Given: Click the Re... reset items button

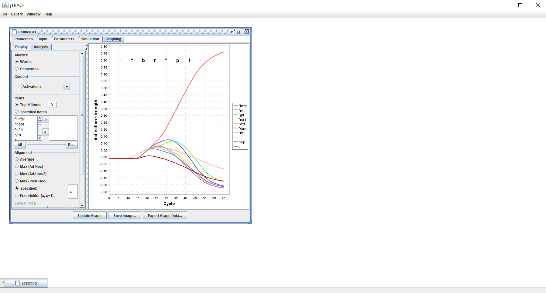Looking at the screenshot, I should [x=72, y=145].
